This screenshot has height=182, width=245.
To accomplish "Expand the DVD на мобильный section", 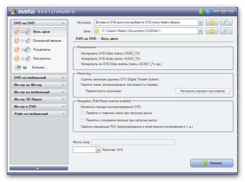I will point(39,78).
